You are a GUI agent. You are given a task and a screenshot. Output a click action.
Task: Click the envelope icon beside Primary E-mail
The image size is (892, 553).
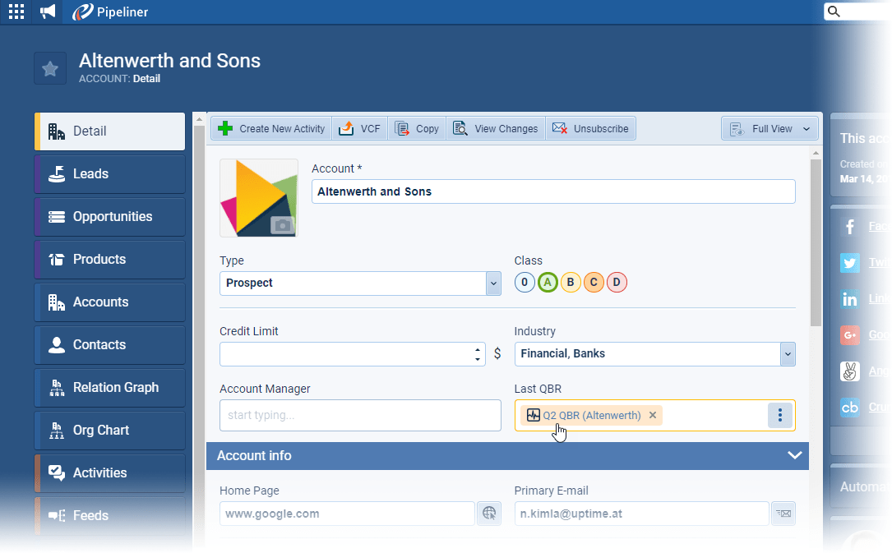click(783, 514)
